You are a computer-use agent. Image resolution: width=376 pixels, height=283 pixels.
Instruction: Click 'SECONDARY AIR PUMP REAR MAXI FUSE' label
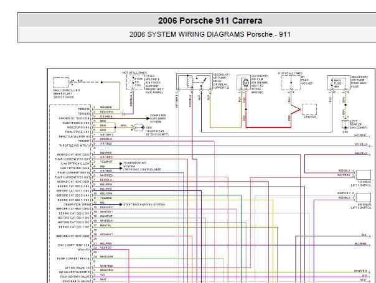click(x=359, y=81)
